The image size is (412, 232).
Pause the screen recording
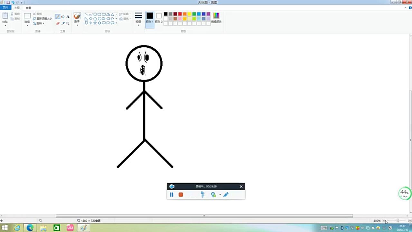tap(172, 195)
